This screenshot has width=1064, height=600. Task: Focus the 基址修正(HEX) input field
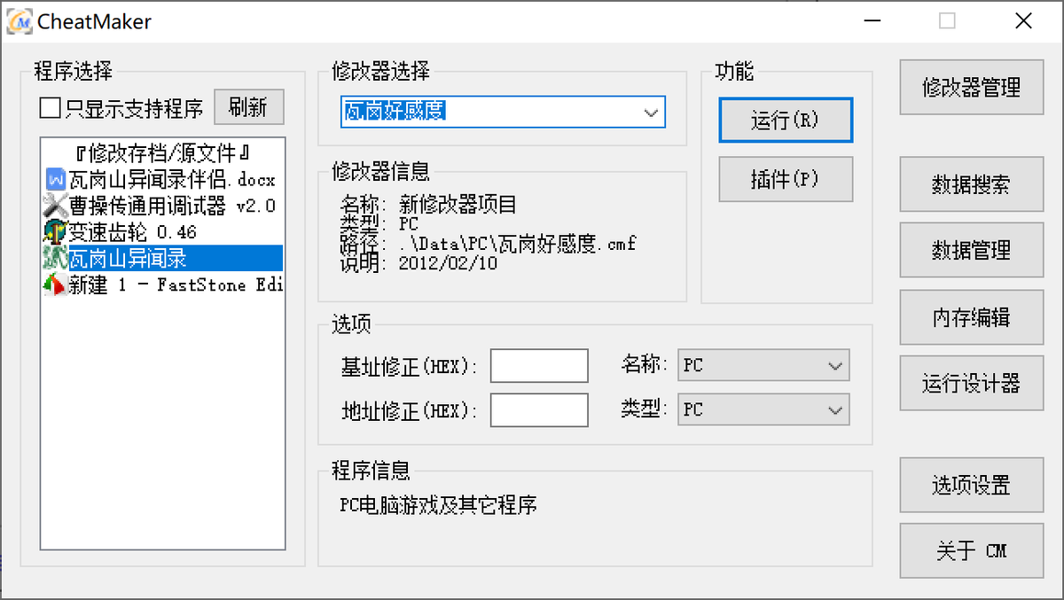pos(539,365)
